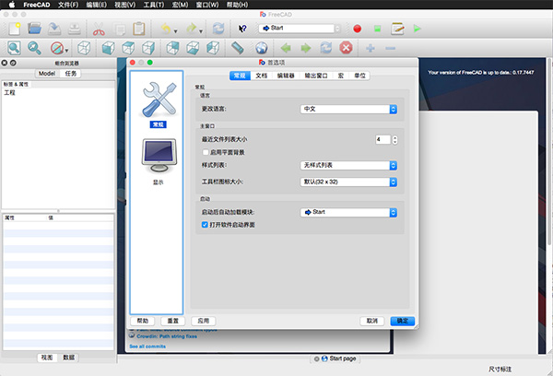Screen dimensions: 553x376
Task: Stop macro recording with green square
Action: (x=377, y=29)
